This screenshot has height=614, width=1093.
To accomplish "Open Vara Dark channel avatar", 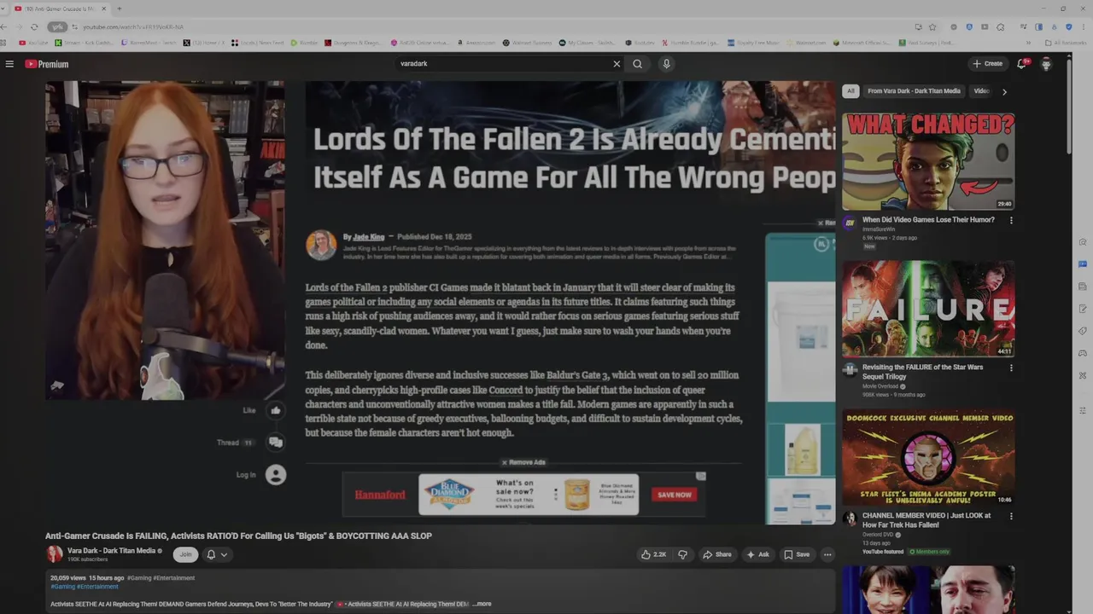I will (55, 554).
